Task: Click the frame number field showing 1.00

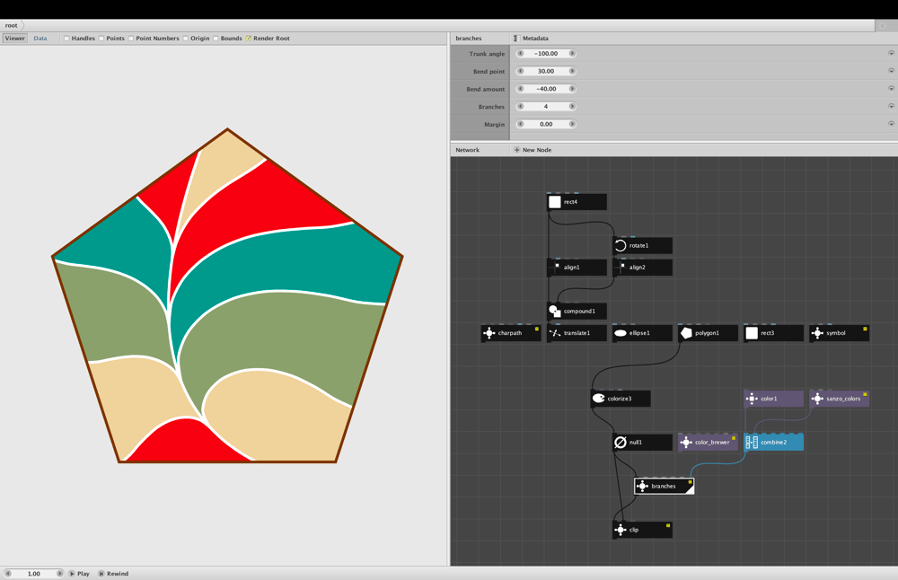Action: 34,574
